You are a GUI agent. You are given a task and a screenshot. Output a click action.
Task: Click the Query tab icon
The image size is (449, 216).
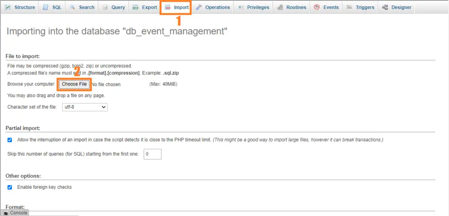(x=105, y=7)
